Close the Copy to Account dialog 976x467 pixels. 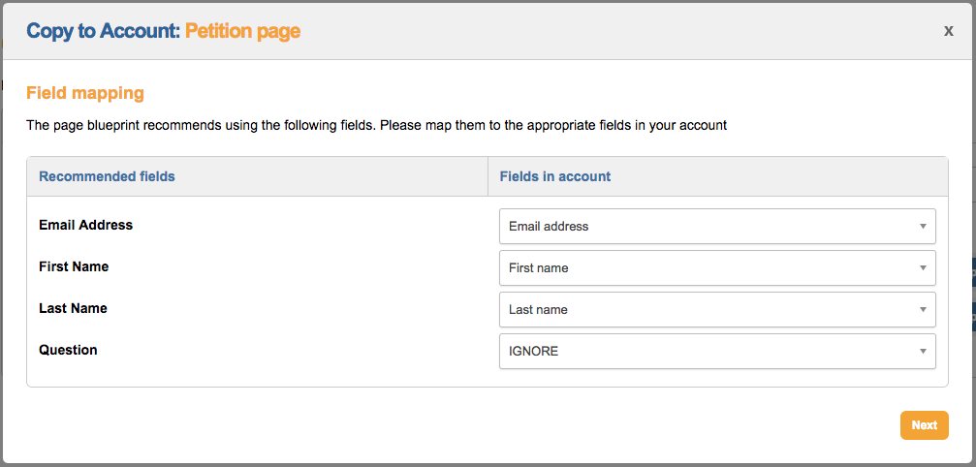point(949,31)
